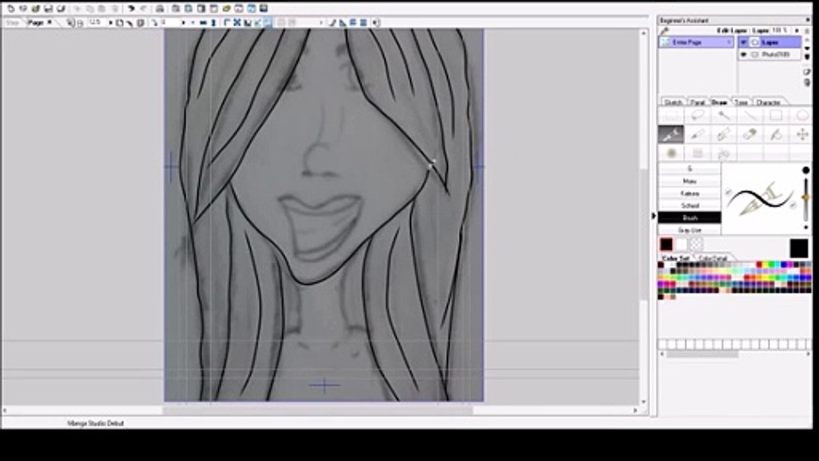The image size is (819, 461).
Task: Toggle the pen taper-in checkbox on preview
Action: point(728,192)
